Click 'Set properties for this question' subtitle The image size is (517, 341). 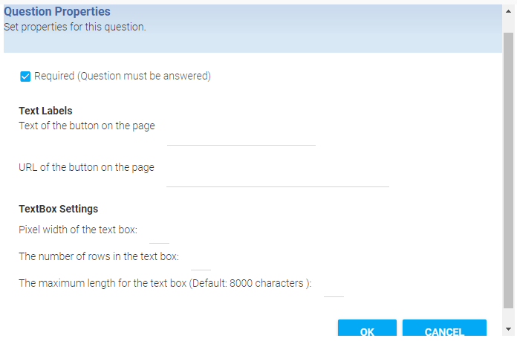coord(74,27)
